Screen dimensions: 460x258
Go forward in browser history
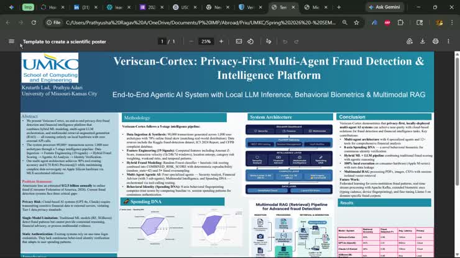coord(21,22)
